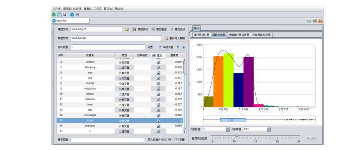Screen dimensions: 359x151
Task: Open the type cell of the day row
Action: (124, 110)
